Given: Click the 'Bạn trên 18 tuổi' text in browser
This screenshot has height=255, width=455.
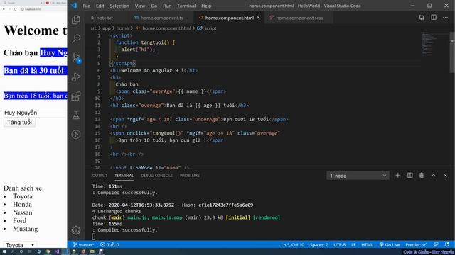Looking at the screenshot, I should (36, 96).
